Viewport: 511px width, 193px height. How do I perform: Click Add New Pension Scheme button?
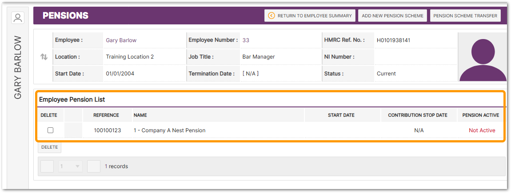tap(393, 16)
